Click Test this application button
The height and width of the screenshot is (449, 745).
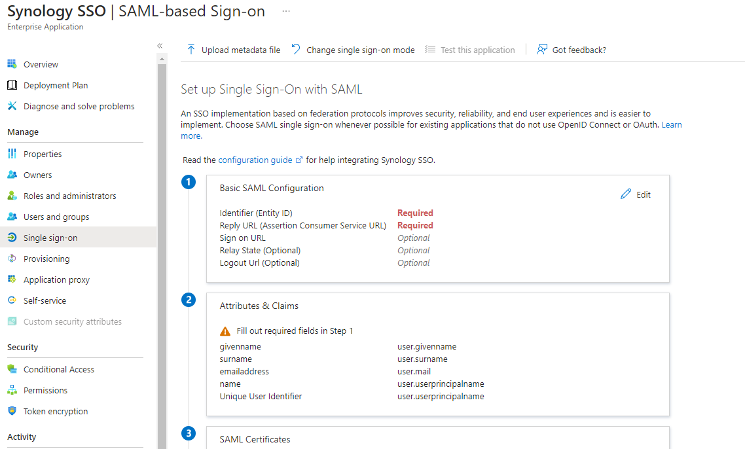click(x=469, y=49)
